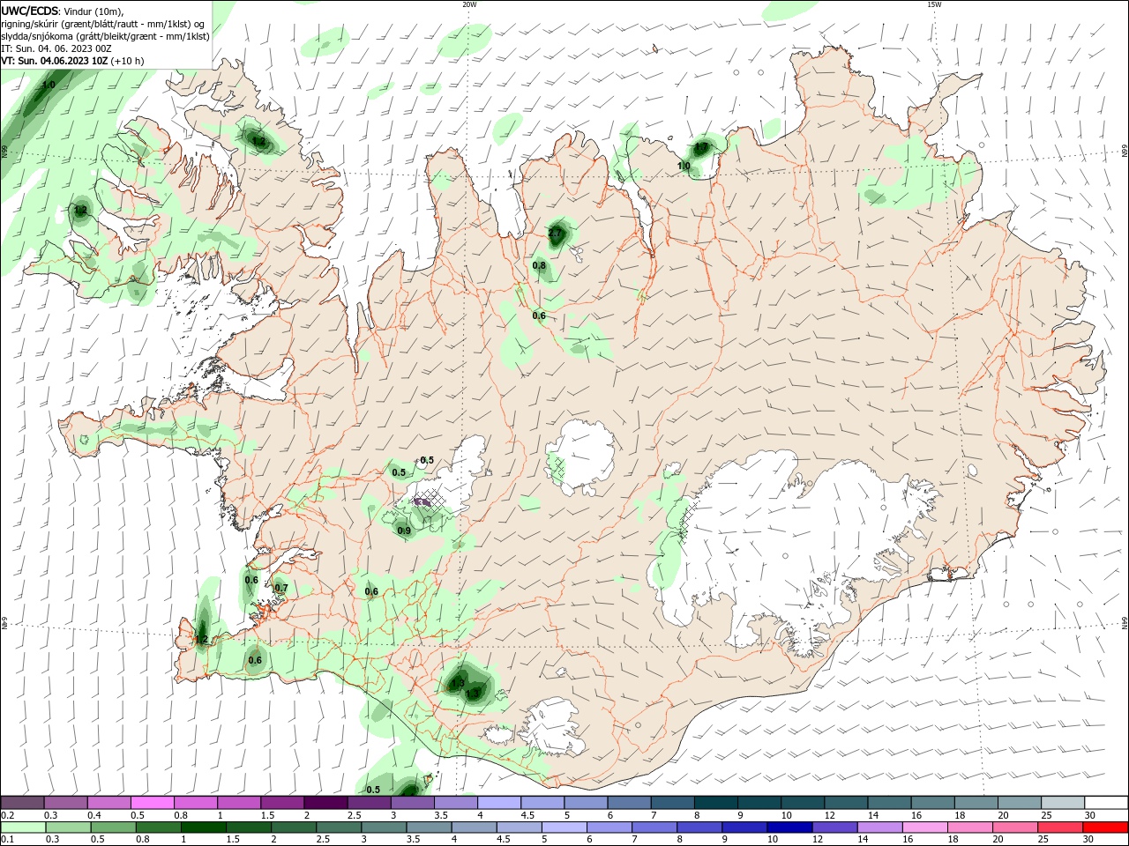Click the Mýrdalsjökull glacier near the south coast

550,727
